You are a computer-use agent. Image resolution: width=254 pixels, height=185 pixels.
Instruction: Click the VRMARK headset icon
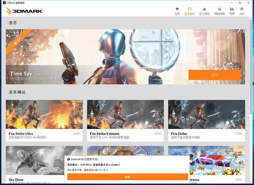click(x=220, y=9)
